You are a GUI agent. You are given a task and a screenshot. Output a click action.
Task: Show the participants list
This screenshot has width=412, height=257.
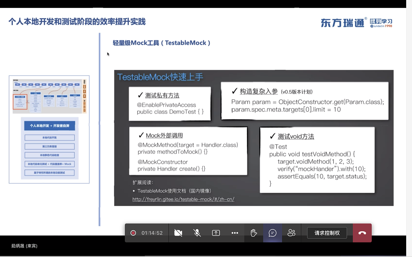tap(291, 233)
